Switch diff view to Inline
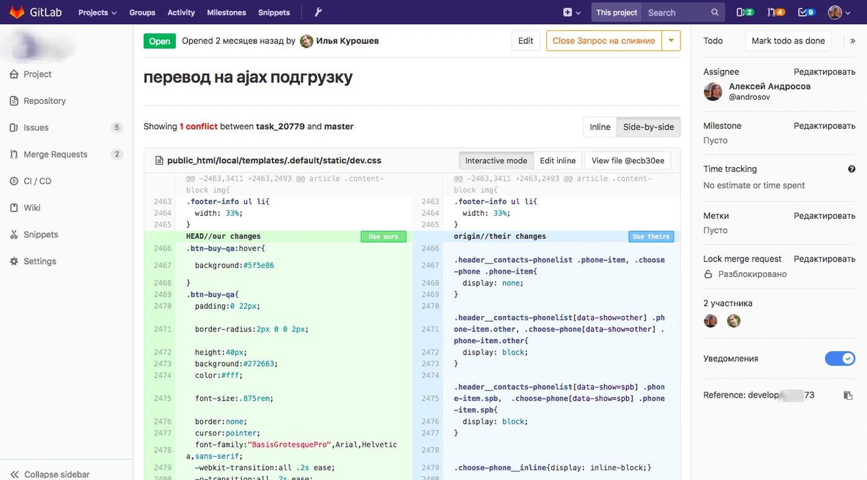Viewport: 867px width, 480px height. 599,127
